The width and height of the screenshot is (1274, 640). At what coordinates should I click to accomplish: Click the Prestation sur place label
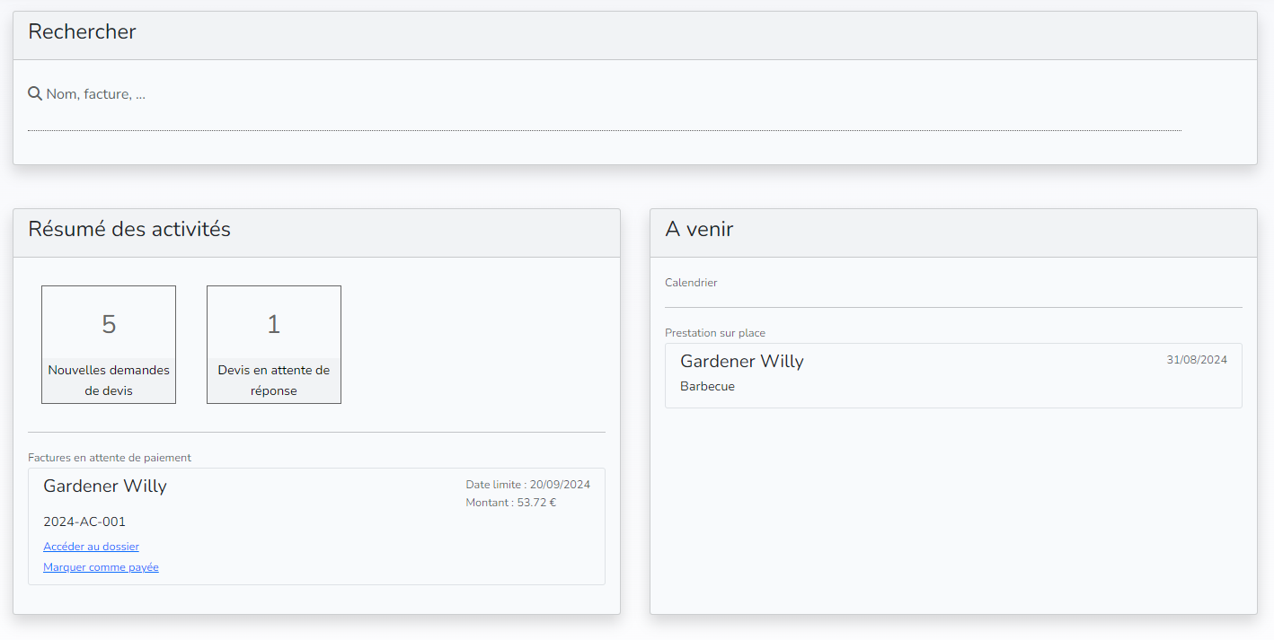pyautogui.click(x=715, y=333)
